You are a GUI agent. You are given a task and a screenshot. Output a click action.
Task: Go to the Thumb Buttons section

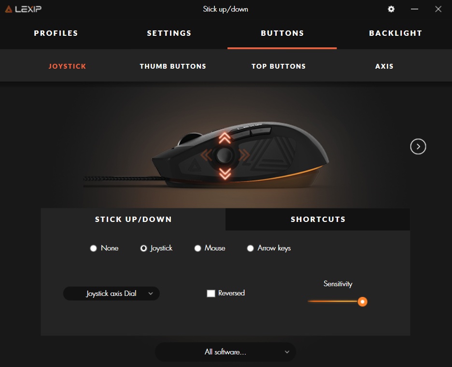173,66
